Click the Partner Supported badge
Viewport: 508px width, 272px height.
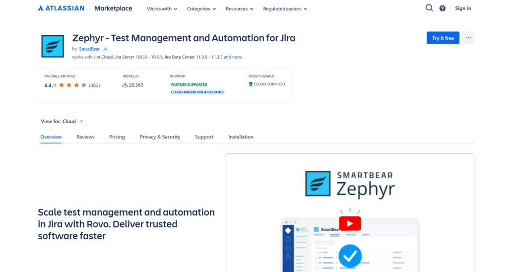pos(189,84)
